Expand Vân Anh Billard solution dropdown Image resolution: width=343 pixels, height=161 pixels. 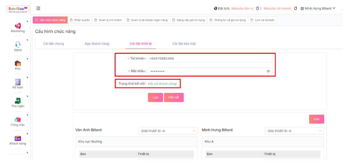pyautogui.click(x=168, y=131)
